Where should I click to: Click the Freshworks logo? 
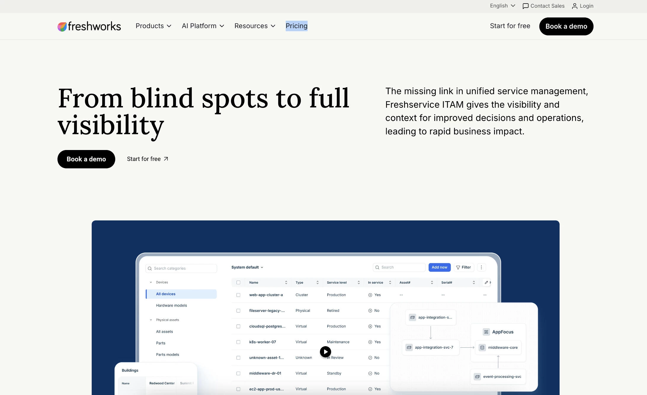[x=89, y=26]
